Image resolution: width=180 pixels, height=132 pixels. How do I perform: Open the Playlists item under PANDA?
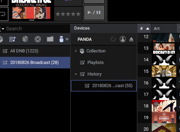(96, 63)
